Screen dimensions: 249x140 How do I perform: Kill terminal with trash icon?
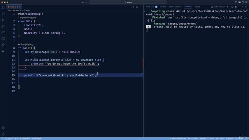(x=236, y=7)
